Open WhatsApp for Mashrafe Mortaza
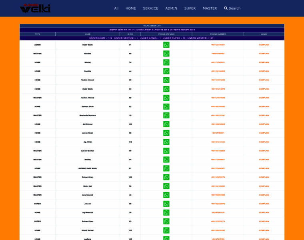The image size is (304, 240). click(166, 115)
